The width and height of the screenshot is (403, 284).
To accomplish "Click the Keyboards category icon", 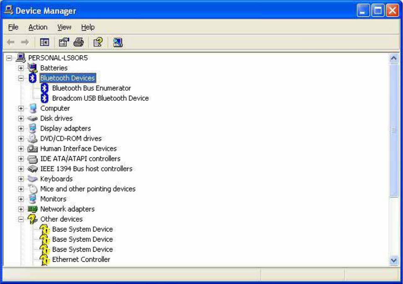I will click(32, 179).
